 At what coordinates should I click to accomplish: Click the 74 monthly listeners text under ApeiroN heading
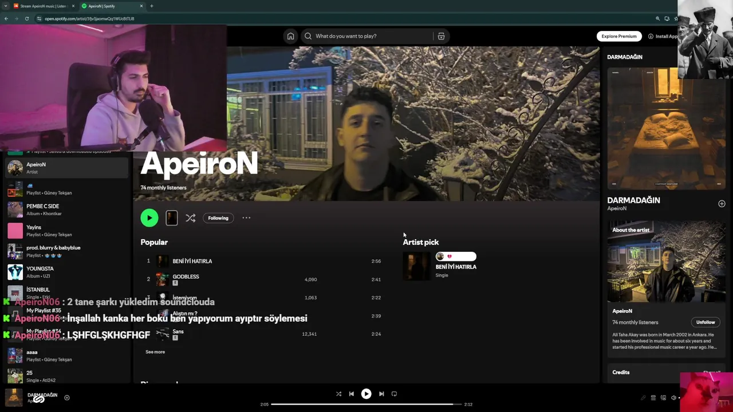[163, 188]
